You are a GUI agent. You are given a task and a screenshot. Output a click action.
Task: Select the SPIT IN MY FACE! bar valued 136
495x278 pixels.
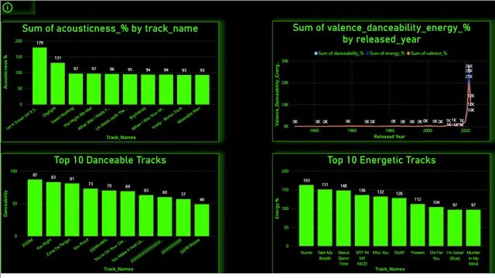(x=362, y=220)
